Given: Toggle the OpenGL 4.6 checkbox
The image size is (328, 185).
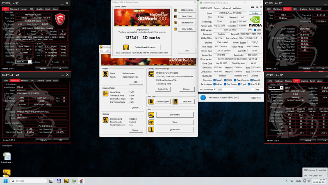Looking at the screenshot, I should click(x=249, y=84).
